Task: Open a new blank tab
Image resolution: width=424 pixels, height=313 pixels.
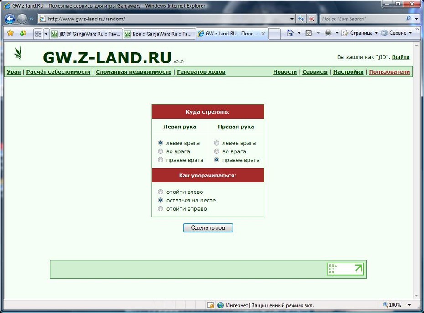Action: 275,34
